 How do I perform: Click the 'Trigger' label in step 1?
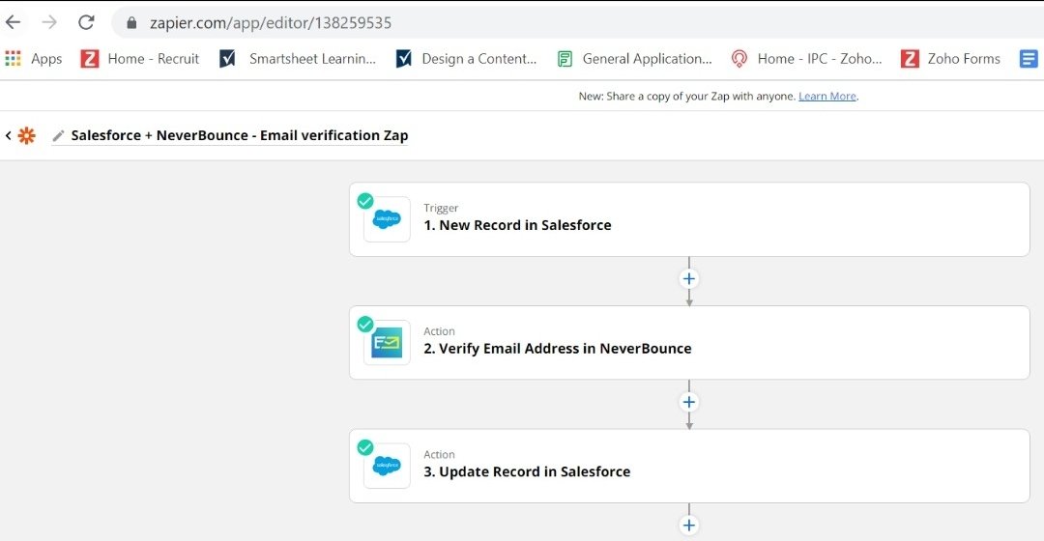(441, 208)
